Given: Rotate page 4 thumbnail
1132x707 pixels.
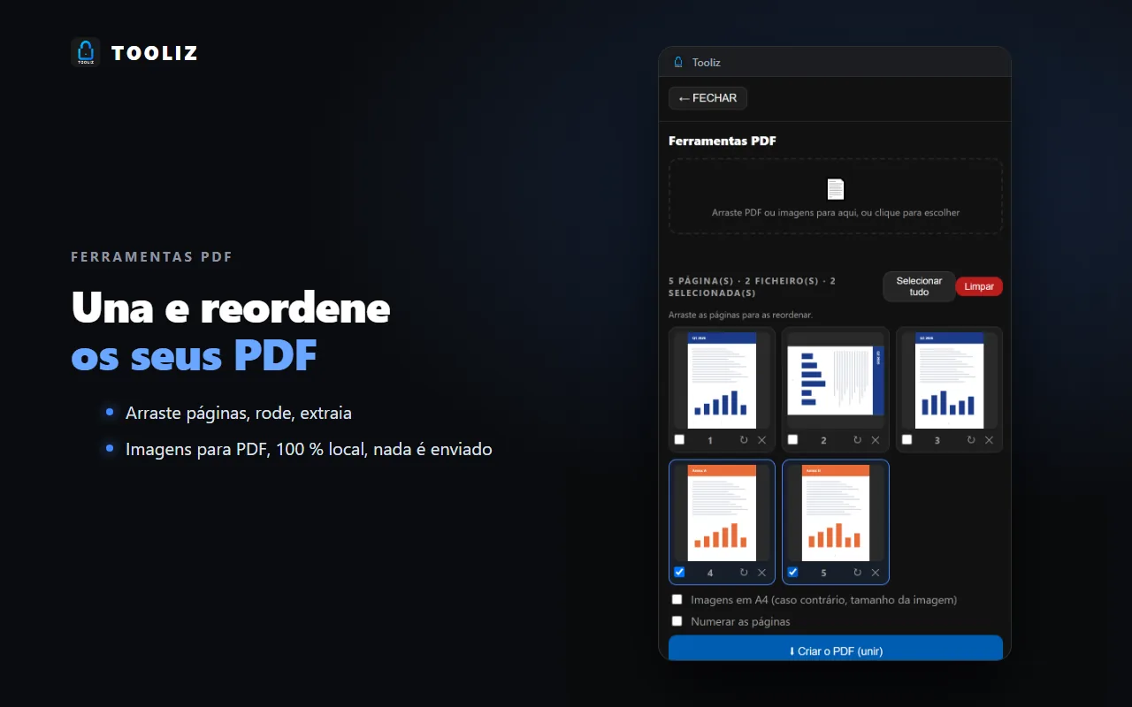Looking at the screenshot, I should (x=744, y=573).
